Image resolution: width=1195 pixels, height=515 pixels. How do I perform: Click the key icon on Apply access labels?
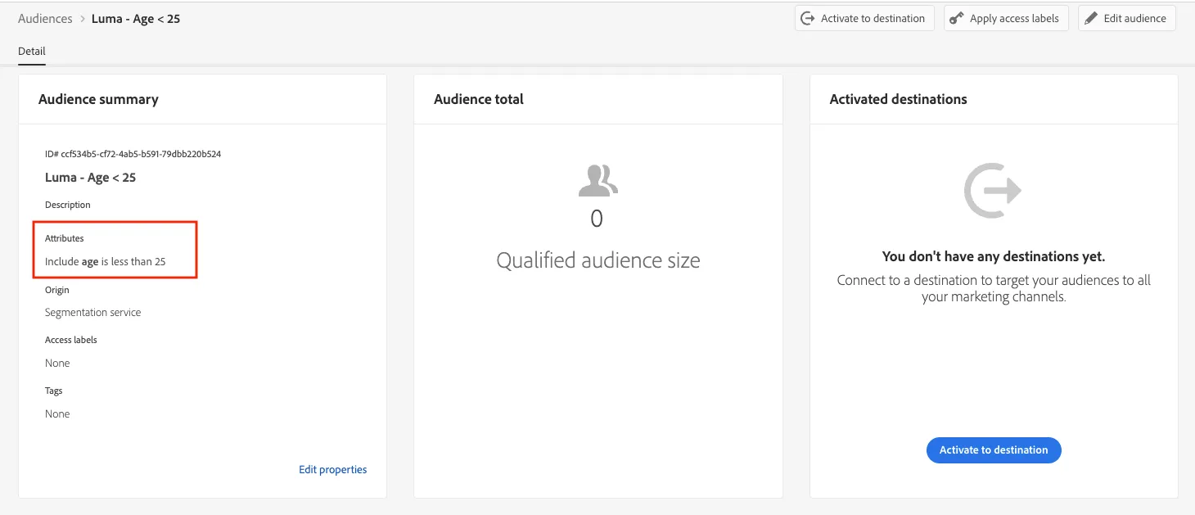tap(957, 19)
